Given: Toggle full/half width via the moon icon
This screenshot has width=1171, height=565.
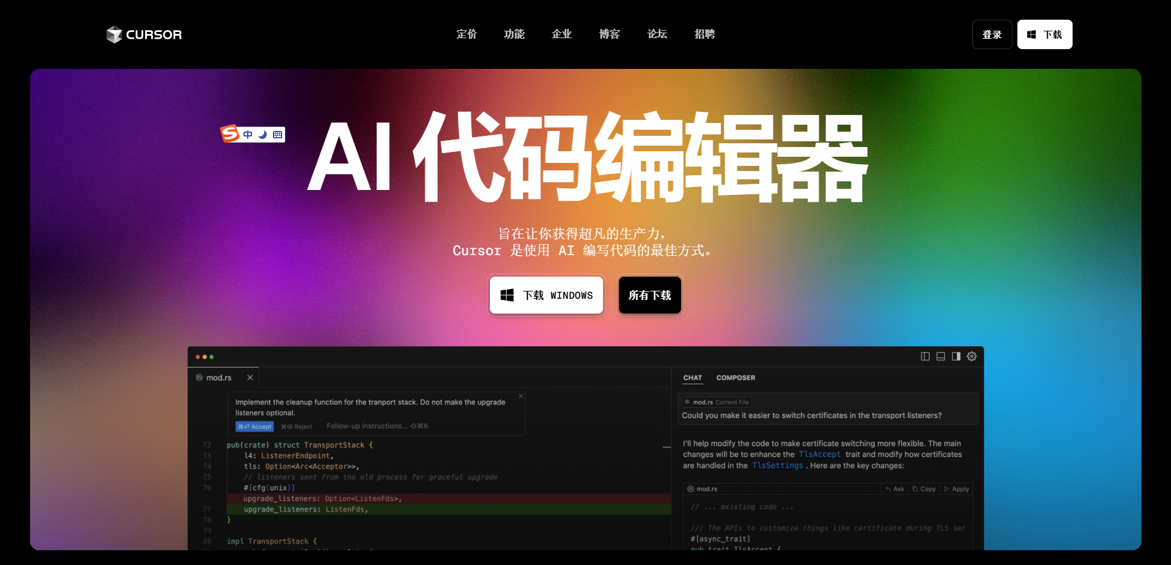Looking at the screenshot, I should (262, 135).
